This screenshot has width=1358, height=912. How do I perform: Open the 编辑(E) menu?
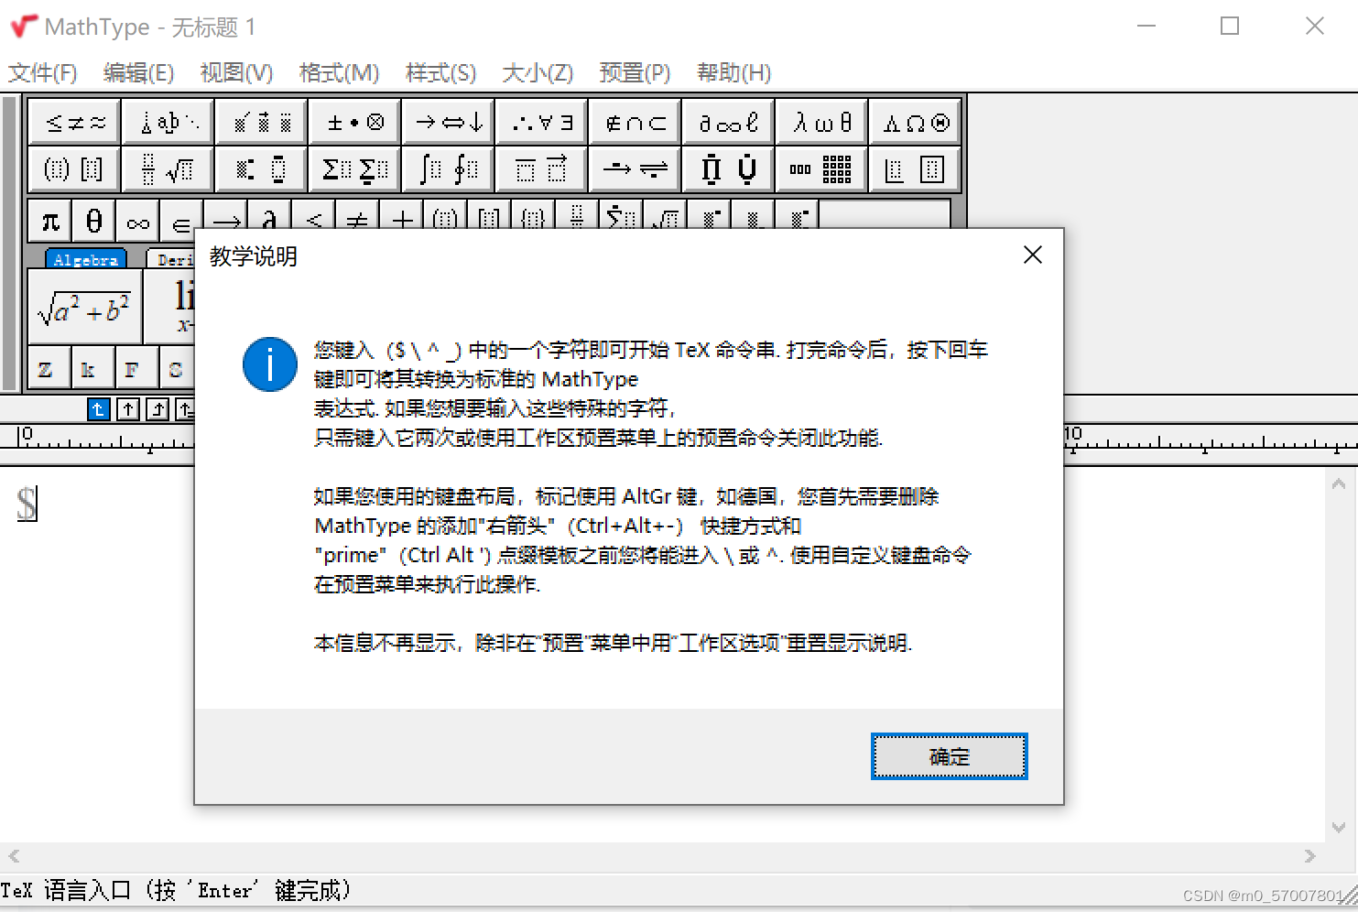tap(139, 72)
